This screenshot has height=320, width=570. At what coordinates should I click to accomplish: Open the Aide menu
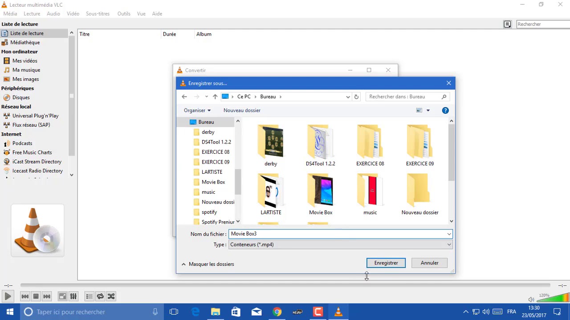point(157,14)
